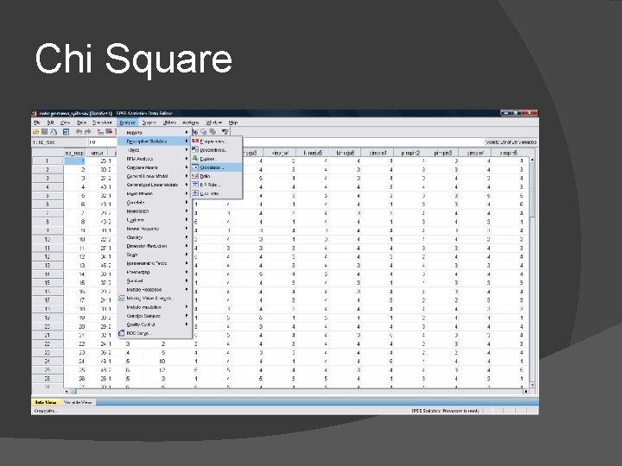Expand the Generalized Linear Models submenu
Image resolution: width=622 pixels, height=466 pixels.
[x=155, y=185]
